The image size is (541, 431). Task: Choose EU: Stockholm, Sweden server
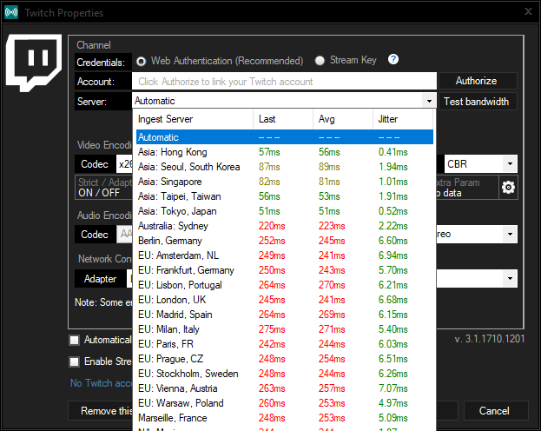pos(285,374)
